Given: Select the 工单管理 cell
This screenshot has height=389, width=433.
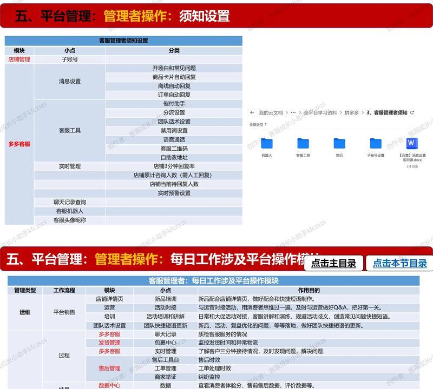Looking at the screenshot, I should tap(166, 368).
